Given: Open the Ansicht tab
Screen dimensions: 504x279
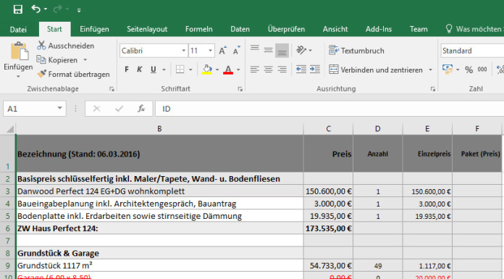Looking at the screenshot, I should click(335, 29).
